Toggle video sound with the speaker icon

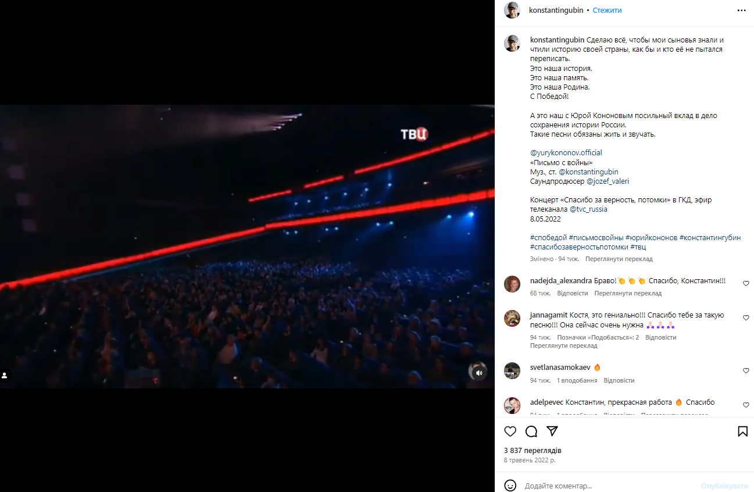point(478,373)
